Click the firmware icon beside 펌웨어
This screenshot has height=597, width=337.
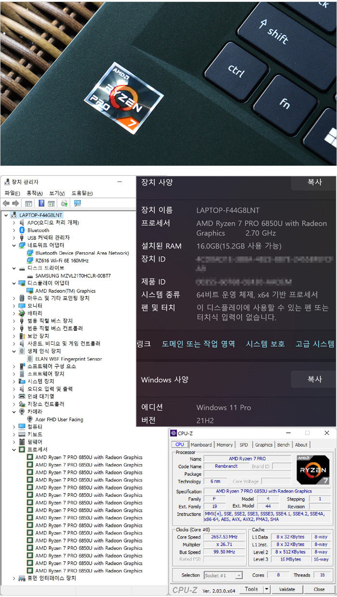(22, 442)
